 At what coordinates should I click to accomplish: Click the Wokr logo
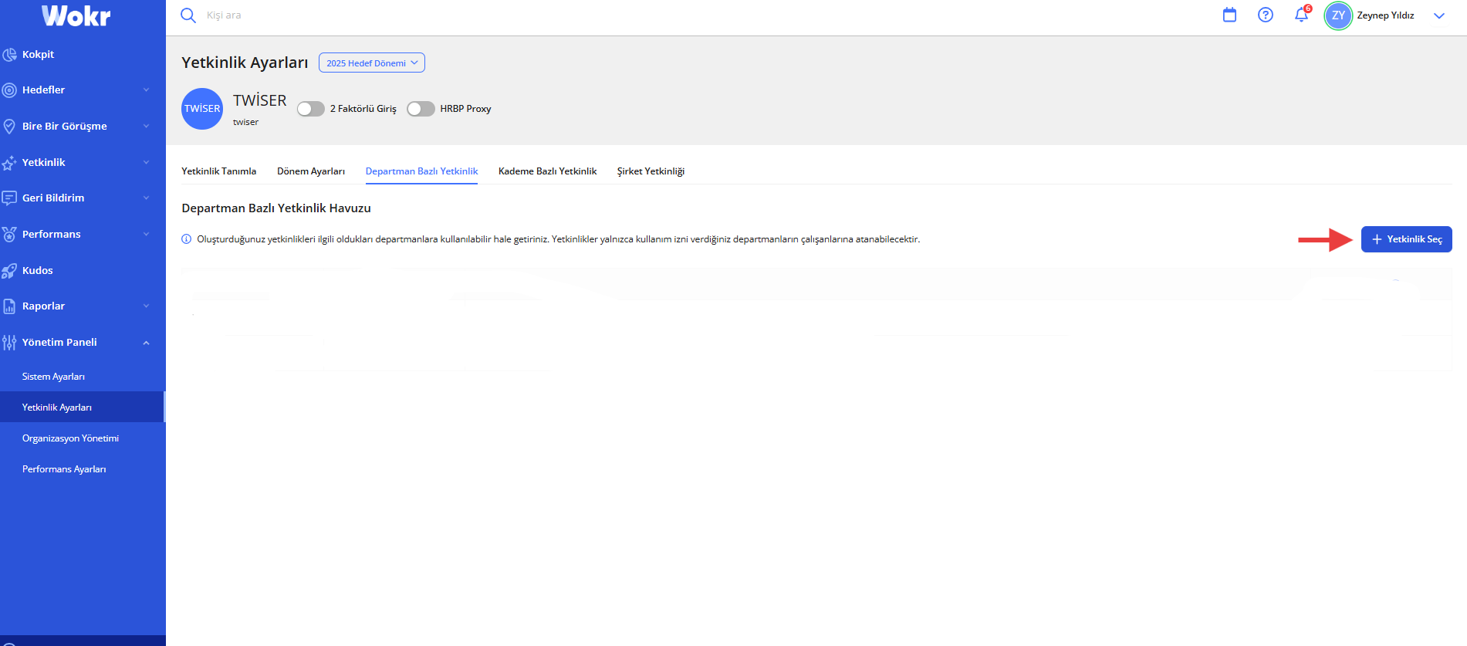tap(76, 15)
